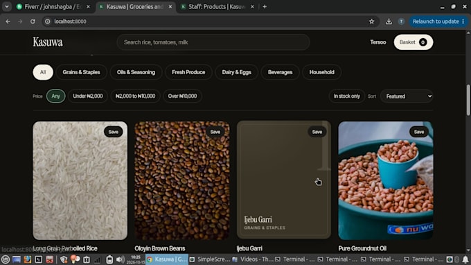Viewport: 471px width, 265px height.
Task: Open the Long Grain Parboiled Rice image
Action: click(x=80, y=180)
